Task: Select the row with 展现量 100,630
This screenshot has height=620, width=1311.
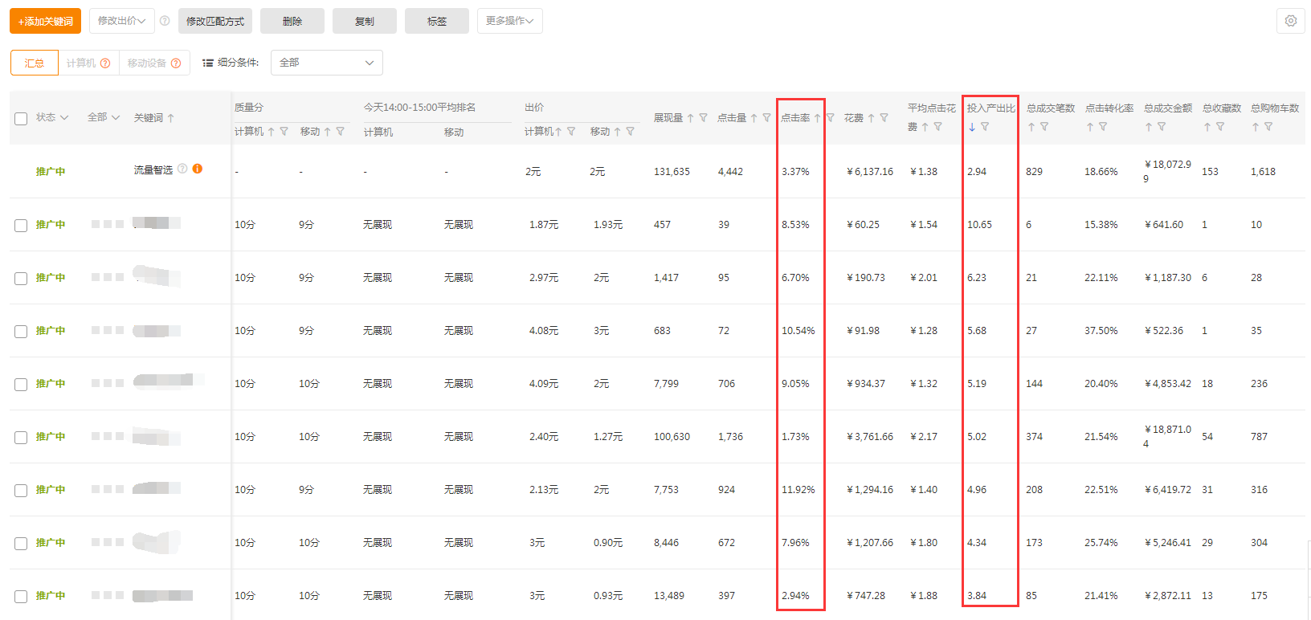Action: [x=21, y=438]
